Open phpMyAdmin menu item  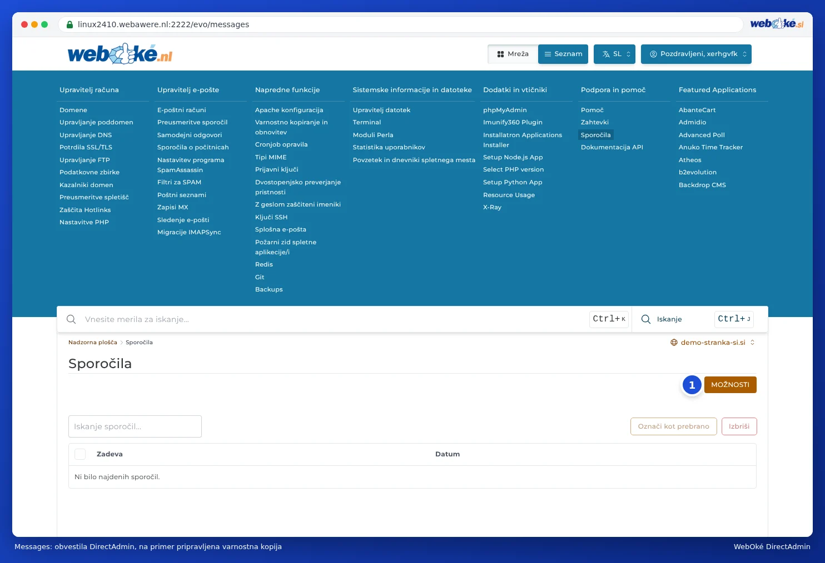coord(505,110)
